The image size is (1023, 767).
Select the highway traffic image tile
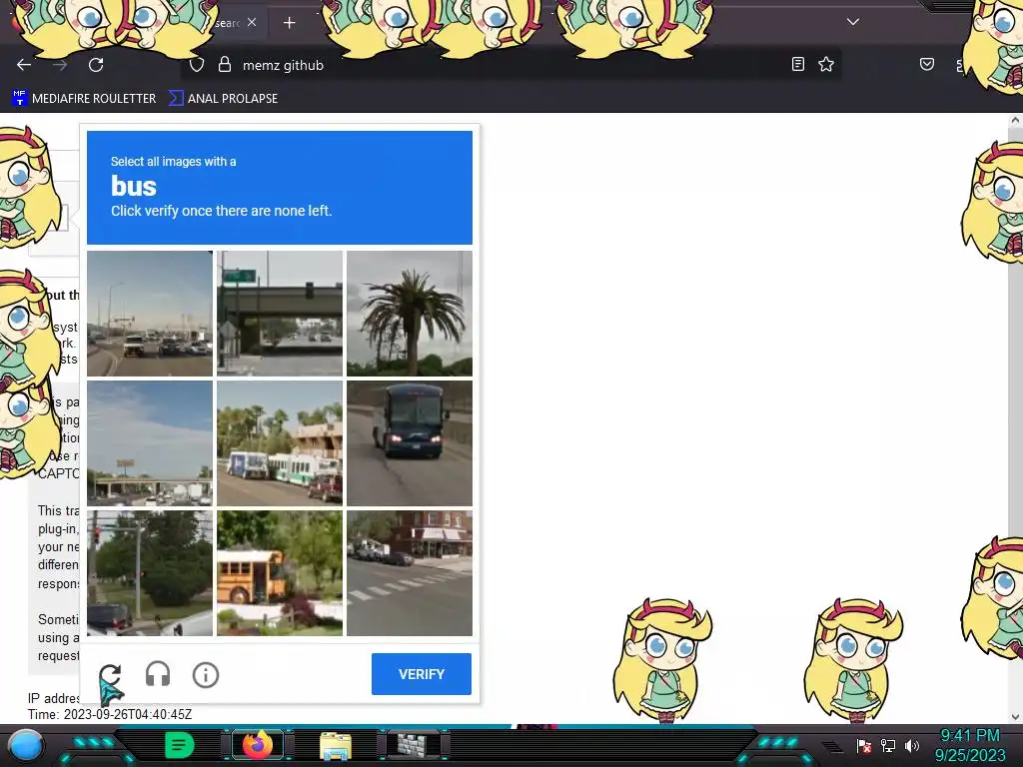click(x=150, y=314)
